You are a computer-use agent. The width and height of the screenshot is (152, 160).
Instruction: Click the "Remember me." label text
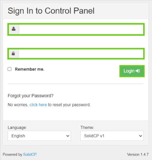pos(30,69)
